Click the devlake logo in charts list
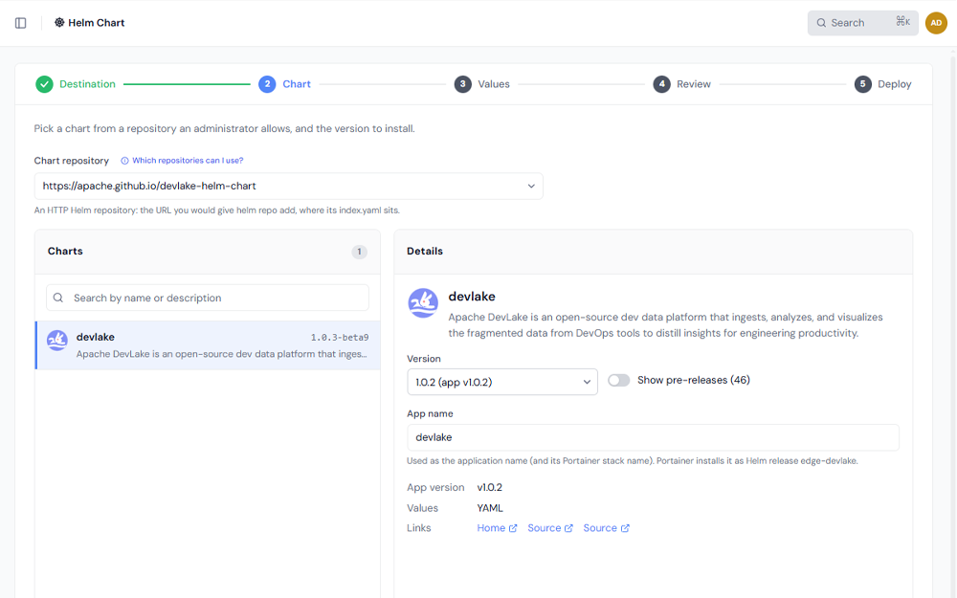Screen dimensions: 957x598 (57, 341)
